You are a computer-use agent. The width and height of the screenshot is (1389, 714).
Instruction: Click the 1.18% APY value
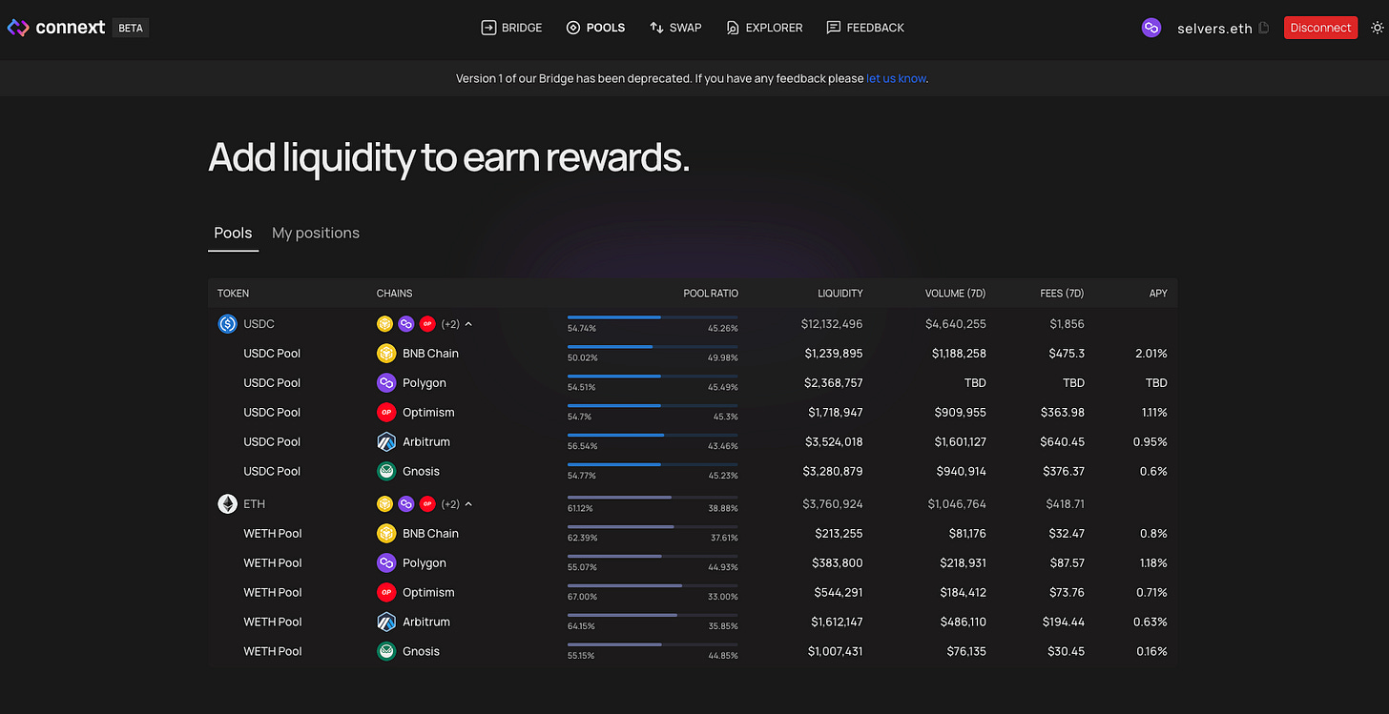(x=1151, y=563)
